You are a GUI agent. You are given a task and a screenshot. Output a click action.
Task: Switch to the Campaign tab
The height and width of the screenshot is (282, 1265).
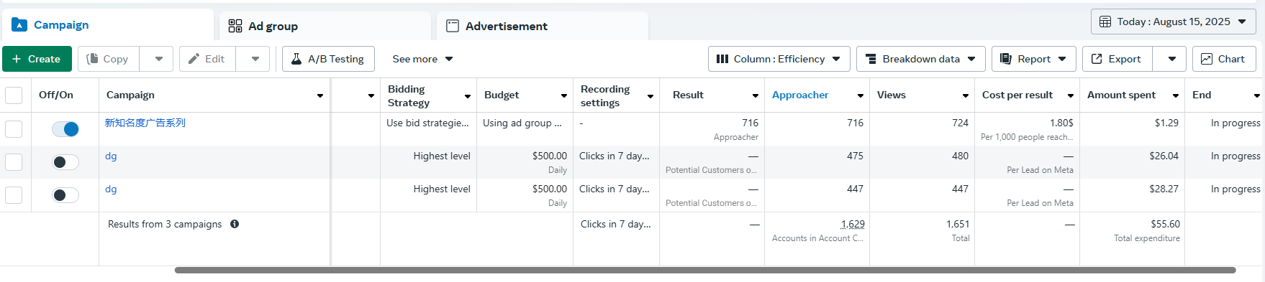[107, 25]
